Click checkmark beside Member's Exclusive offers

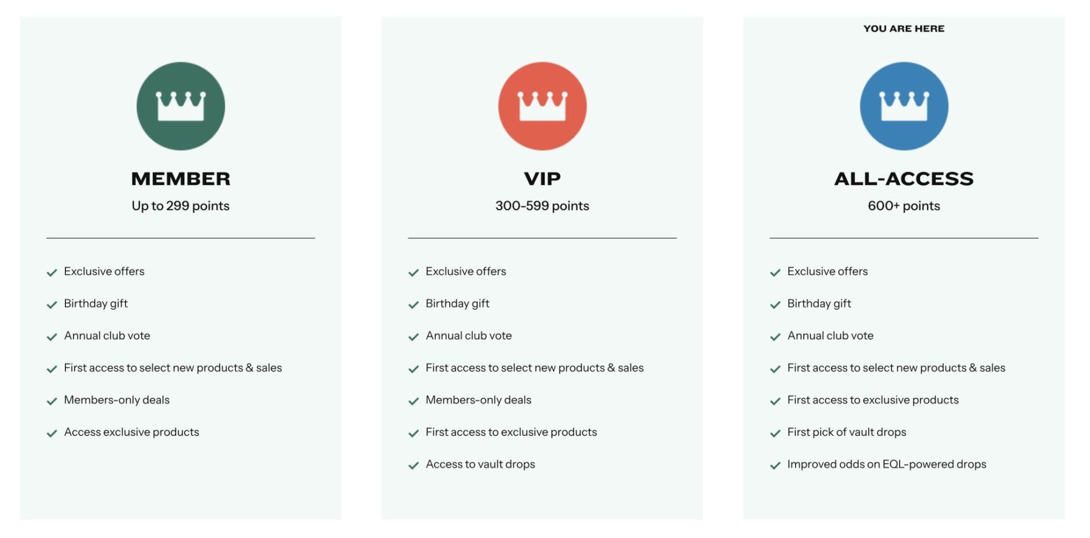(52, 272)
